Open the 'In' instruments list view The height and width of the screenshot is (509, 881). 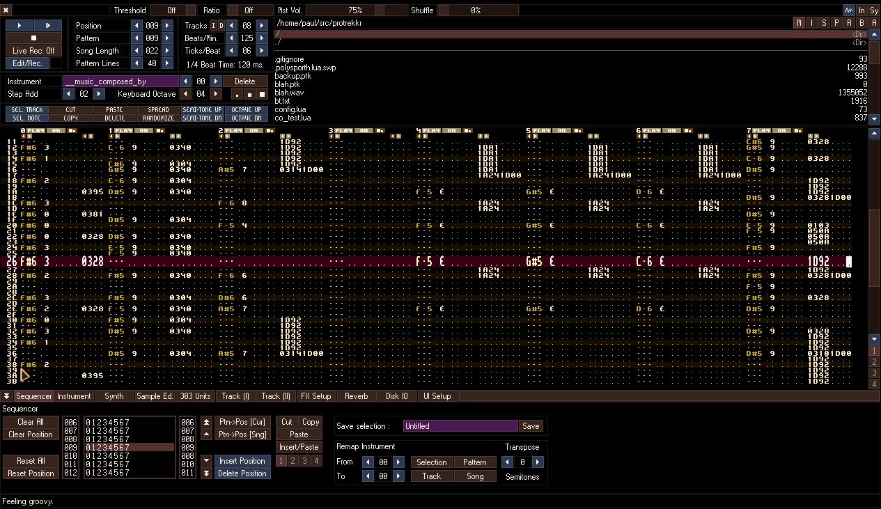pos(861,10)
